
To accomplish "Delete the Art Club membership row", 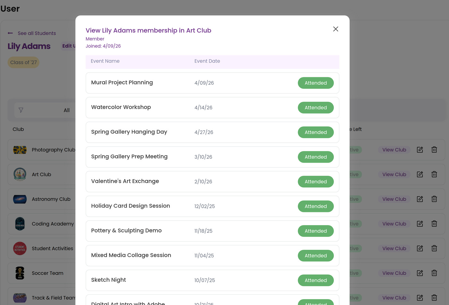I will tap(434, 174).
